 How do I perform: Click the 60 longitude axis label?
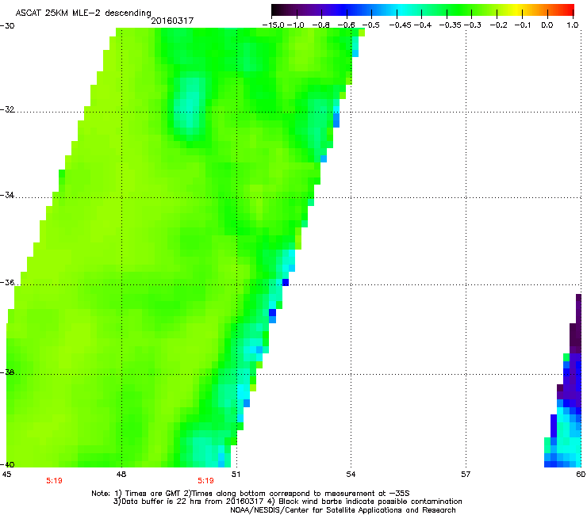click(581, 475)
